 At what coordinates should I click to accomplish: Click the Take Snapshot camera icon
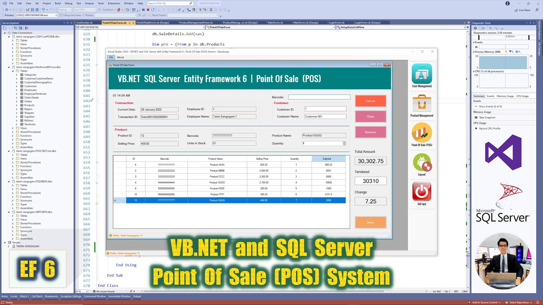[x=476, y=117]
